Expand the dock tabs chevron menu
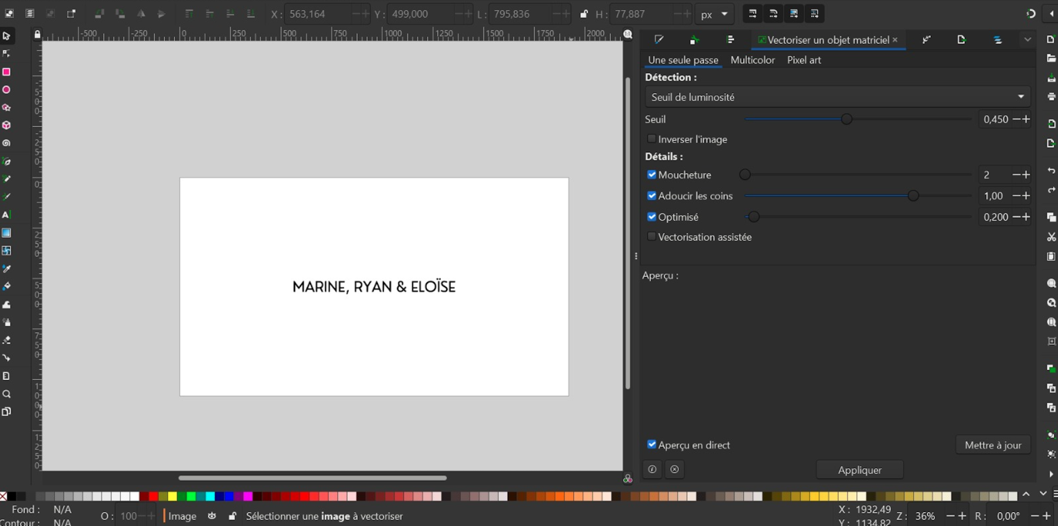Image resolution: width=1058 pixels, height=526 pixels. (1028, 40)
